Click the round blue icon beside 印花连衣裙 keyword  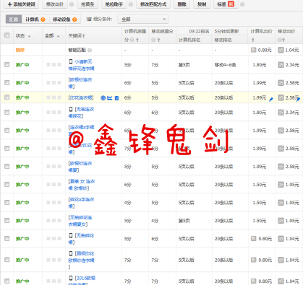103,98
